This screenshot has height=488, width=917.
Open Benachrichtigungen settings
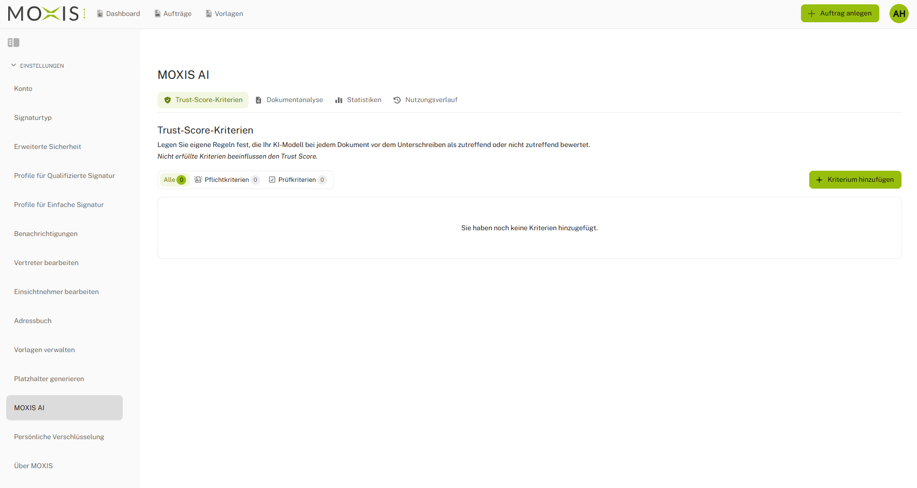coord(64,234)
